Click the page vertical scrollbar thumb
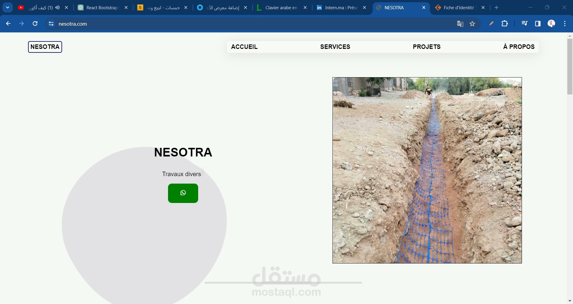Image resolution: width=573 pixels, height=304 pixels. [570, 67]
